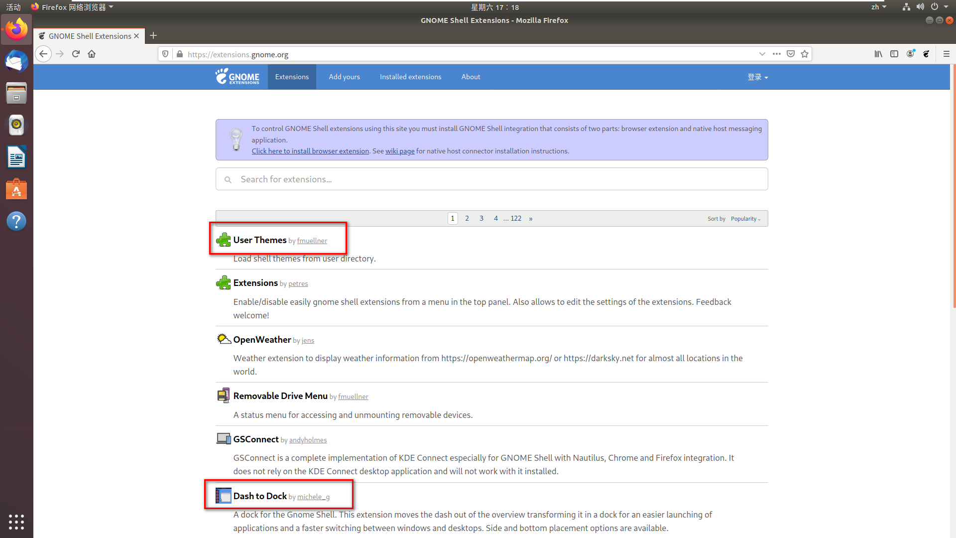Open the Ubuntu Software dock icon
This screenshot has height=538, width=956.
(x=16, y=189)
